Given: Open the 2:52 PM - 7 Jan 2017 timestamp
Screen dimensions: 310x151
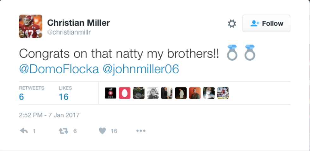Looking at the screenshot, I should coord(49,115).
